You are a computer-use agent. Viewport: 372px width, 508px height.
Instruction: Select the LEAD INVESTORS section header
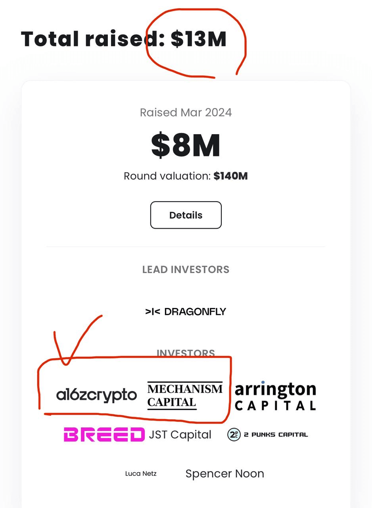tap(186, 269)
